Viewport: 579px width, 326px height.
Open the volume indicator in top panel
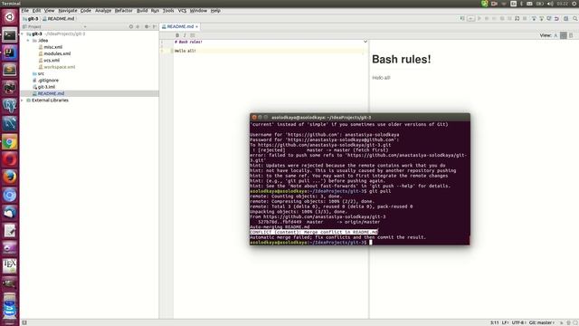(550, 4)
